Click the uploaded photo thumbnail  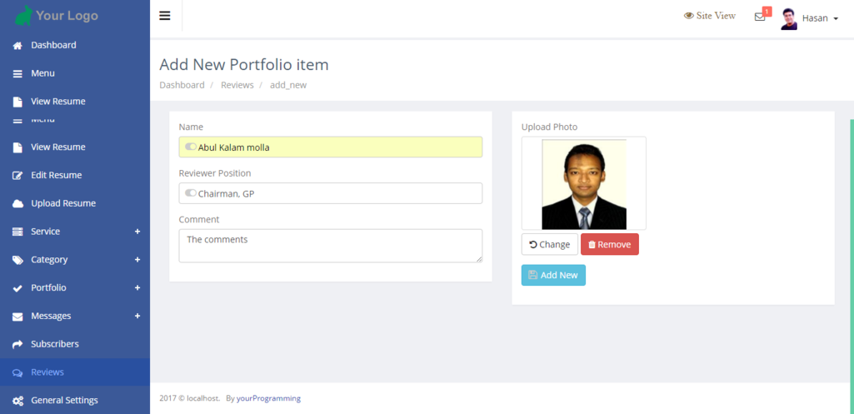click(583, 184)
